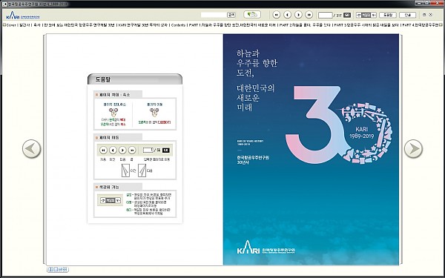Go to the first page with the rewind button
The image size is (445, 278).
[277, 15]
